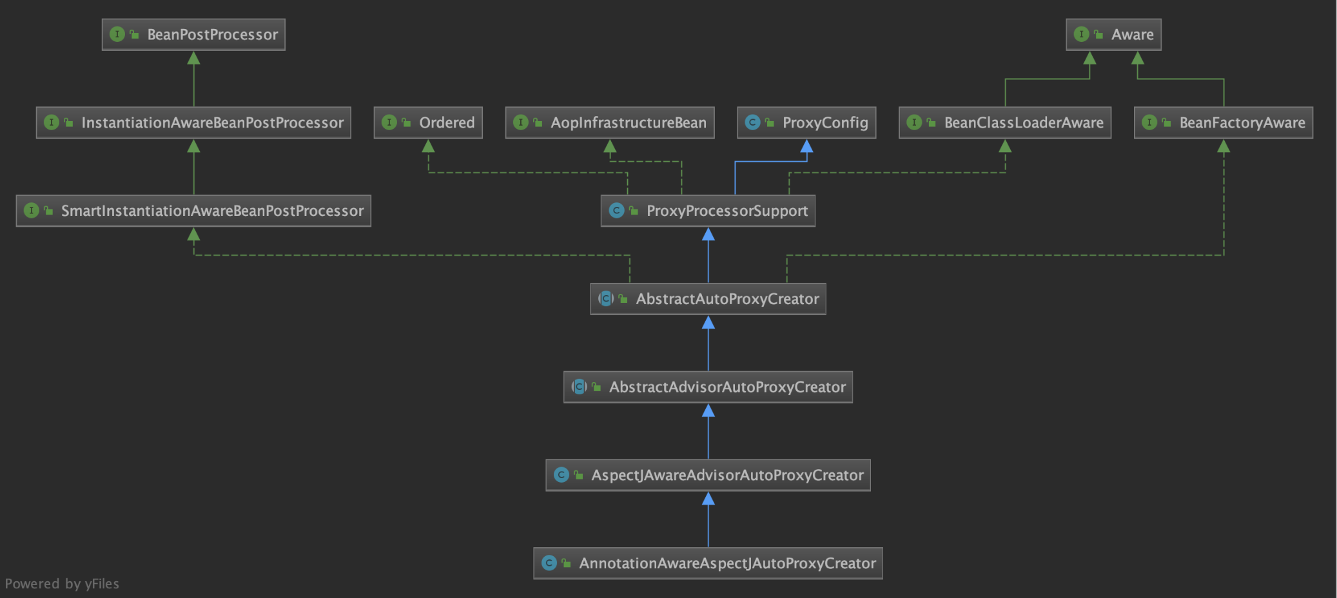Click the interface icon beside AopInfrastructureBean
This screenshot has width=1337, height=598.
521,122
